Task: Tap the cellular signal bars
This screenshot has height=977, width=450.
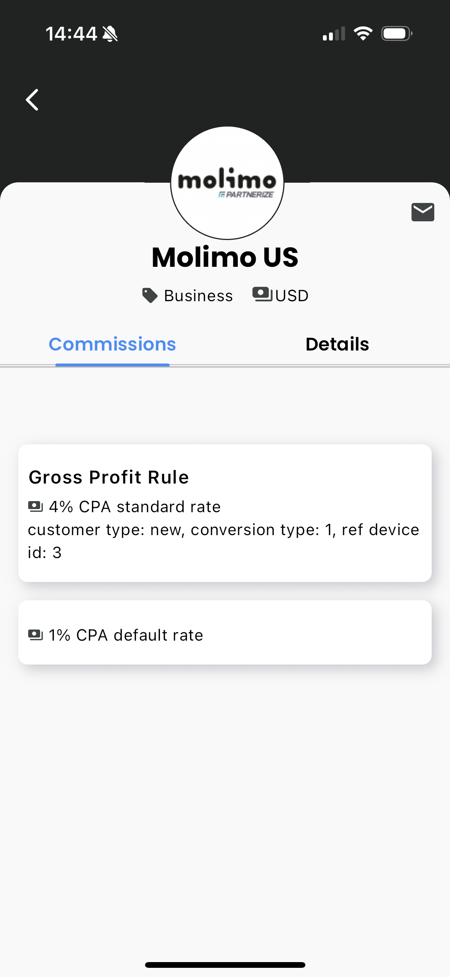Action: [x=334, y=34]
